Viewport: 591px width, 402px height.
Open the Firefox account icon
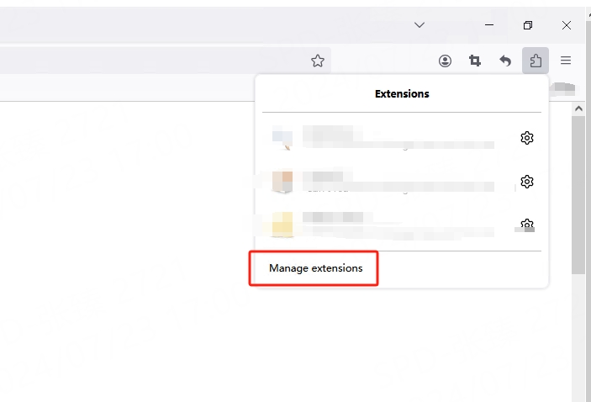click(x=445, y=61)
